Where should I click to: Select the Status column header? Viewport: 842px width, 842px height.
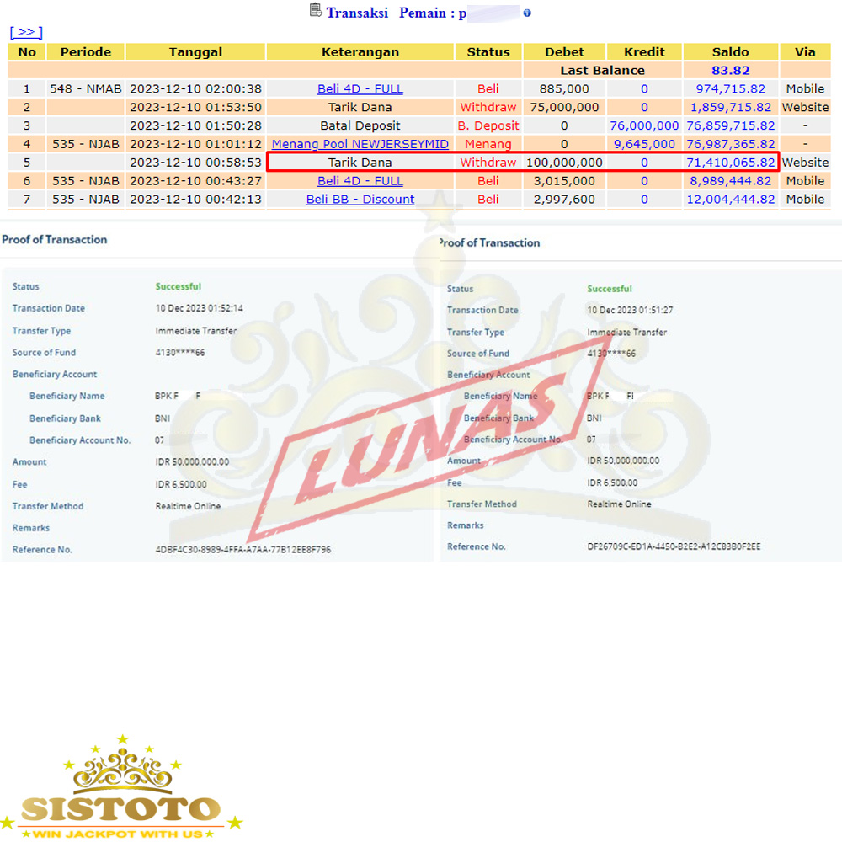(x=488, y=51)
